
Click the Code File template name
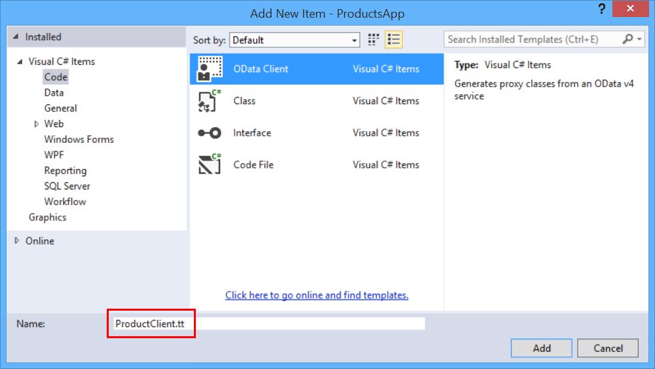(253, 165)
